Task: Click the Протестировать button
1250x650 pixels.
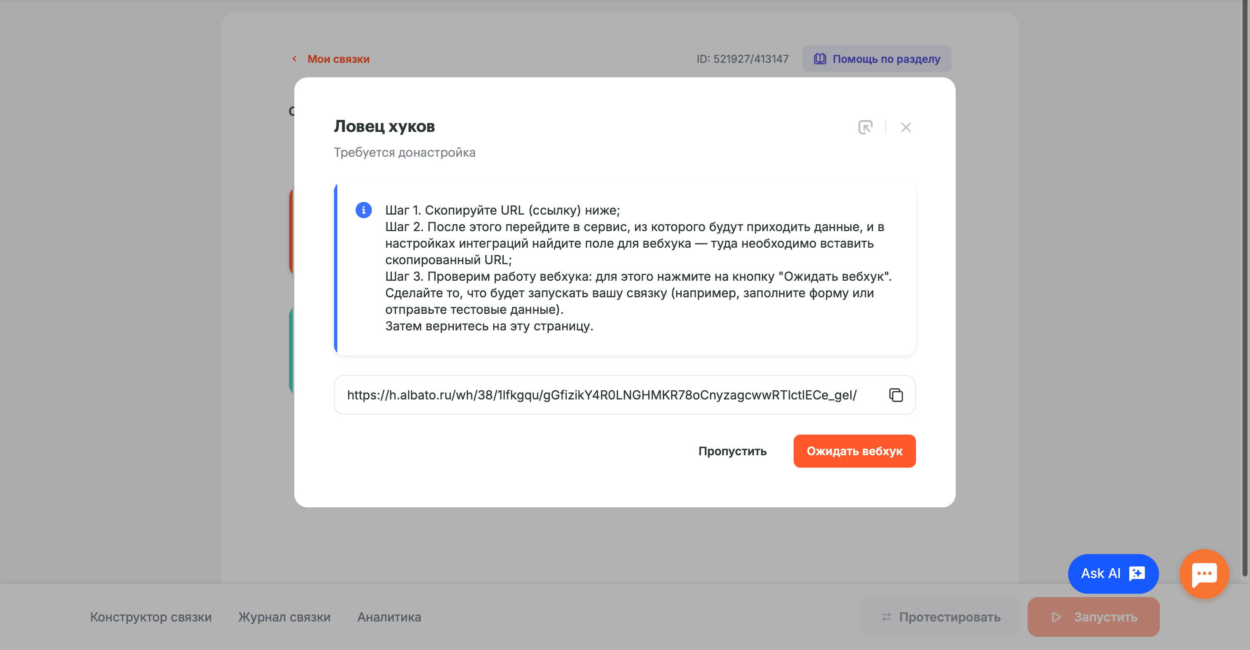Action: (940, 617)
